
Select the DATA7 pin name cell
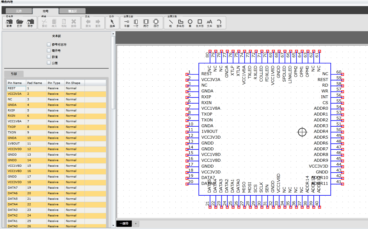[16, 188]
